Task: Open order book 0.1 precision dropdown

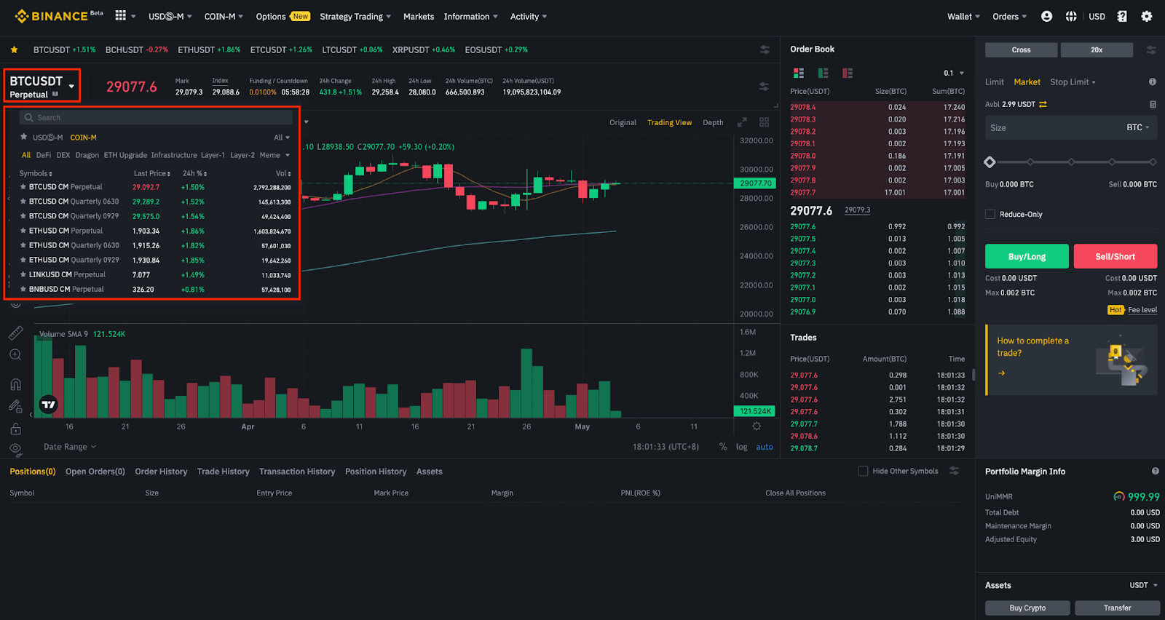Action: tap(954, 73)
